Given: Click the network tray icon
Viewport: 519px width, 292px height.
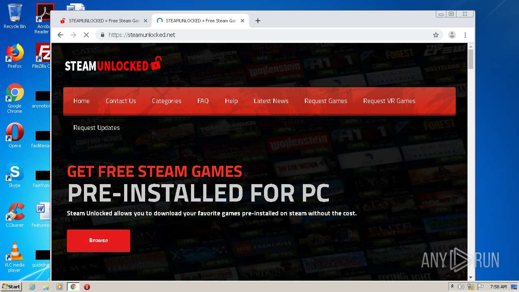Looking at the screenshot, I should pos(471,287).
